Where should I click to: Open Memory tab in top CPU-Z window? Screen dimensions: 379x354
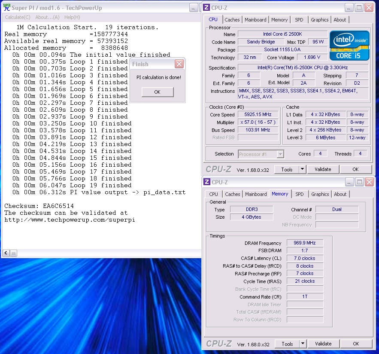279,20
